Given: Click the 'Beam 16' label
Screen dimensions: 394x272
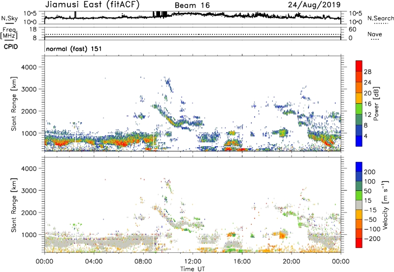Looking at the screenshot, I should point(192,5).
